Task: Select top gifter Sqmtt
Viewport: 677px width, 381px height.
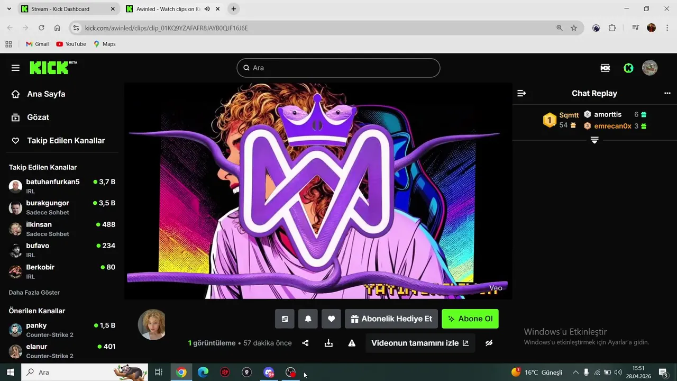Action: [569, 115]
